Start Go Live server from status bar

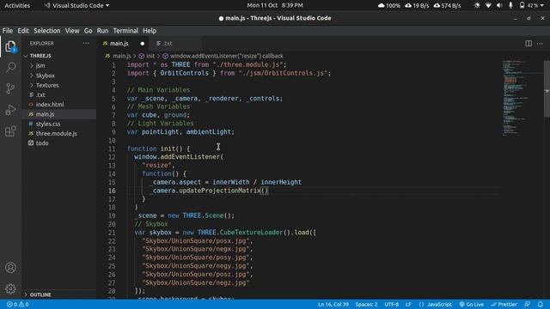(472, 305)
